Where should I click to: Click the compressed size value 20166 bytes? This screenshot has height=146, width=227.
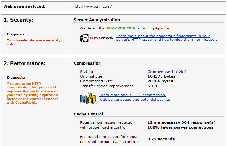[160, 81]
